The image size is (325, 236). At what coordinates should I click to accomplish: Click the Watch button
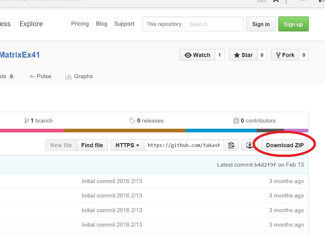point(198,55)
